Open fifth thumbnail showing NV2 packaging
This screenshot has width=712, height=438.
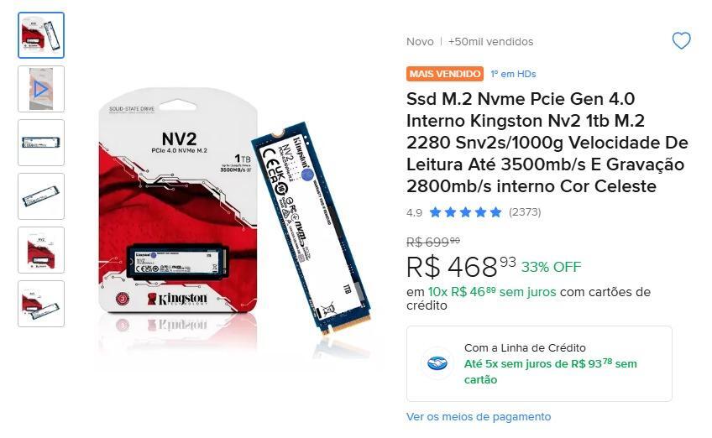pyautogui.click(x=41, y=250)
